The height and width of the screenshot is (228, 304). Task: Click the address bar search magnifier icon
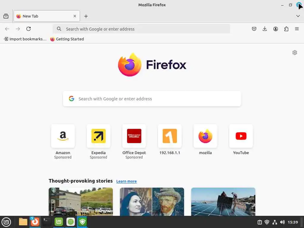click(x=59, y=29)
